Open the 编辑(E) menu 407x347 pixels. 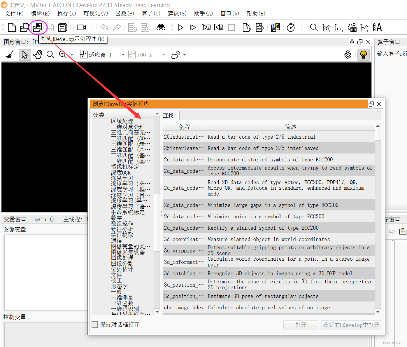[x=40, y=13]
